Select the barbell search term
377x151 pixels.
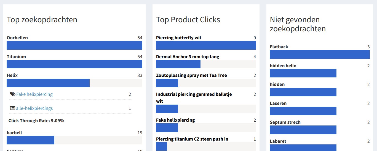(14, 133)
